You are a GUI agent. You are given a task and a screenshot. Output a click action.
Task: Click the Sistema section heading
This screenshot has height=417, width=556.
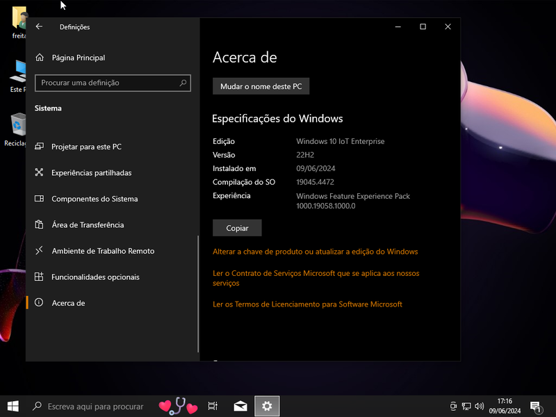click(48, 108)
